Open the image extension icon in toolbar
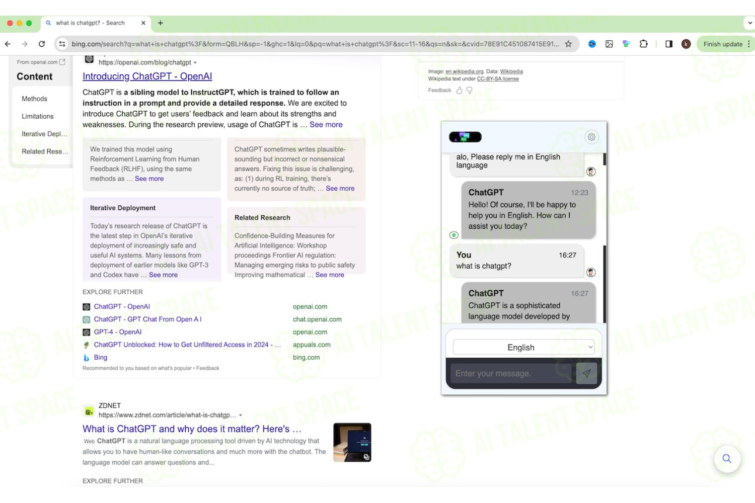The image size is (755, 503). 609,44
